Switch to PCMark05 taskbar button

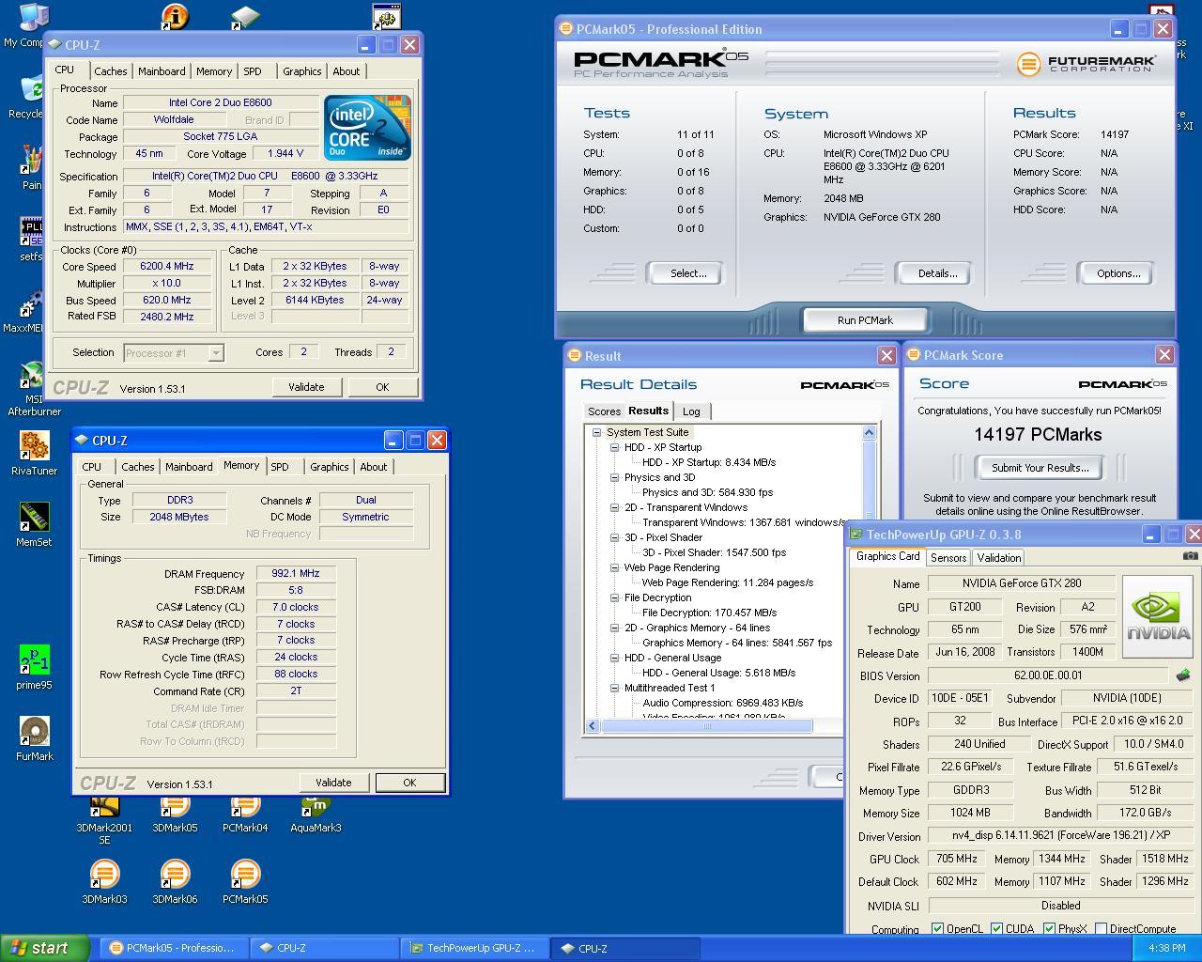tap(173, 948)
